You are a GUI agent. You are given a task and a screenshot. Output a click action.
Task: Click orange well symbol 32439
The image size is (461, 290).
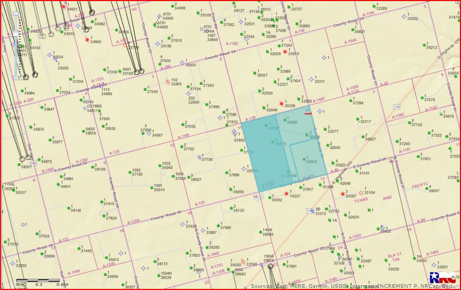167,82
